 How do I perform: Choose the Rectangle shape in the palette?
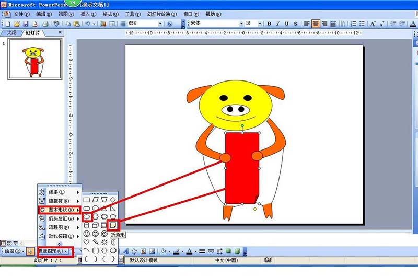[x=87, y=200]
